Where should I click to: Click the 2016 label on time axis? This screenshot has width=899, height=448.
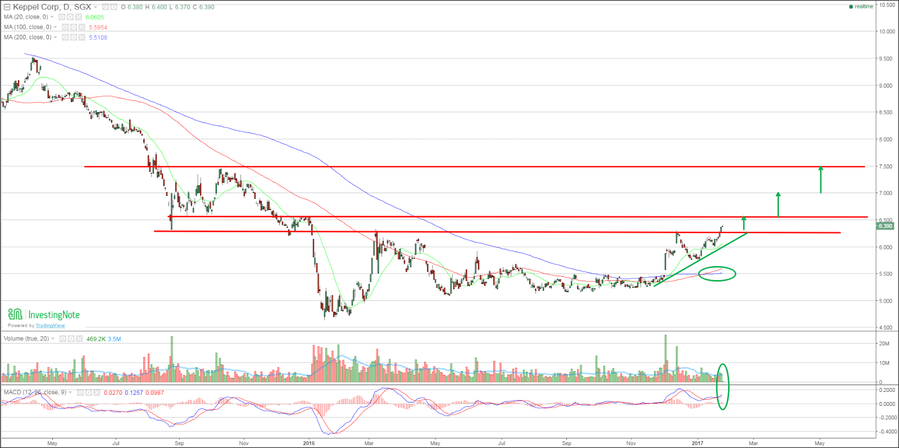tap(308, 443)
